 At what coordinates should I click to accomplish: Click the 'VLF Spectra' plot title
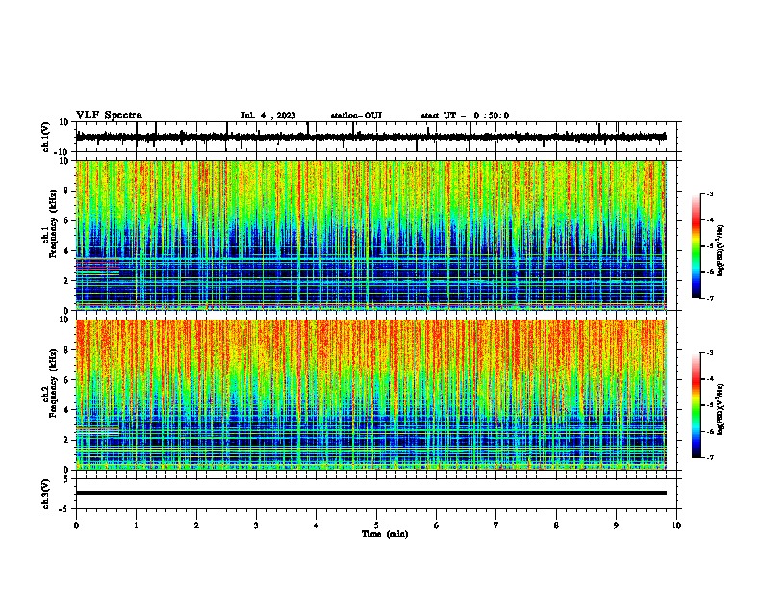(109, 115)
